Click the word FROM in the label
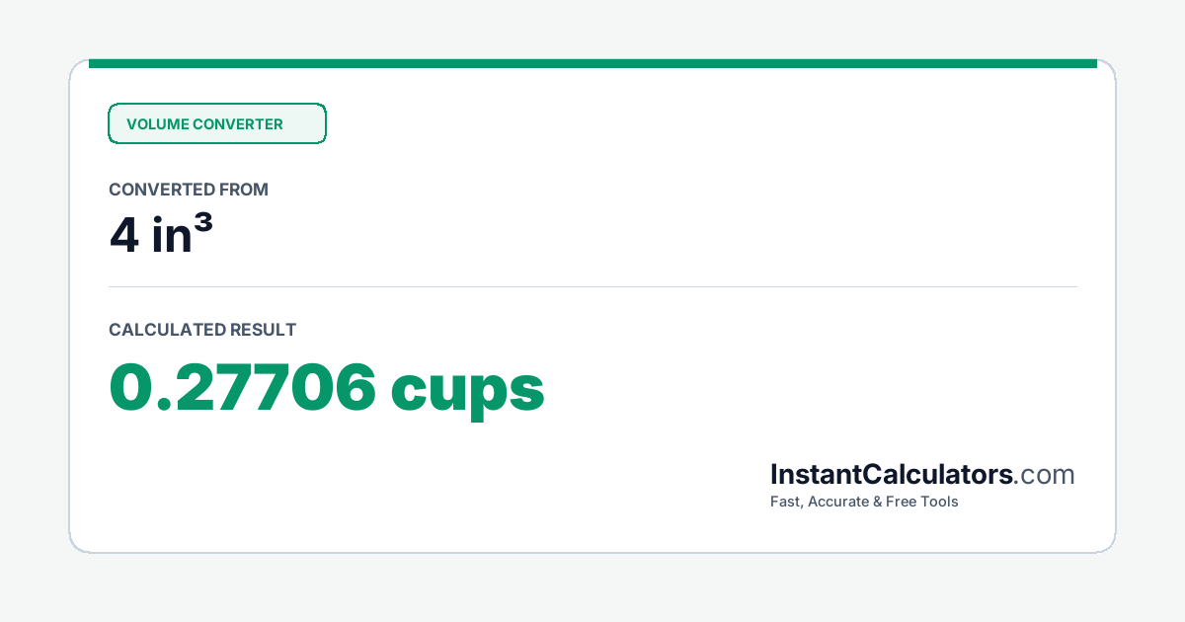Image resolution: width=1185 pixels, height=622 pixels. pos(245,190)
